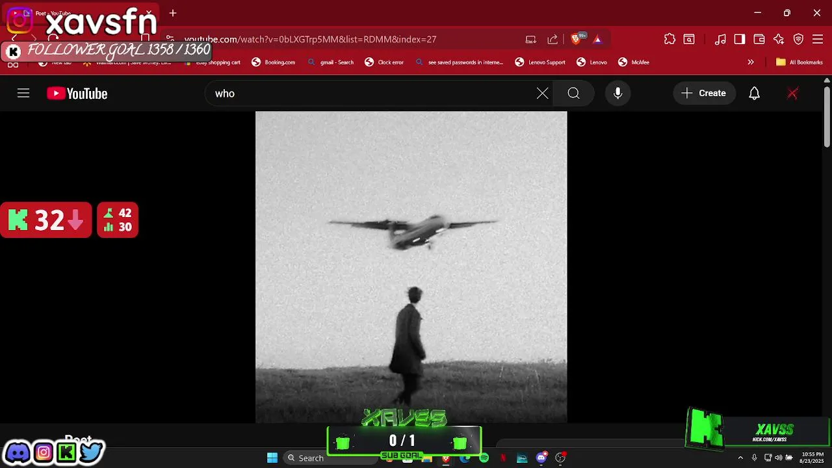Open the YouTube Create button
832x468 pixels.
(705, 94)
